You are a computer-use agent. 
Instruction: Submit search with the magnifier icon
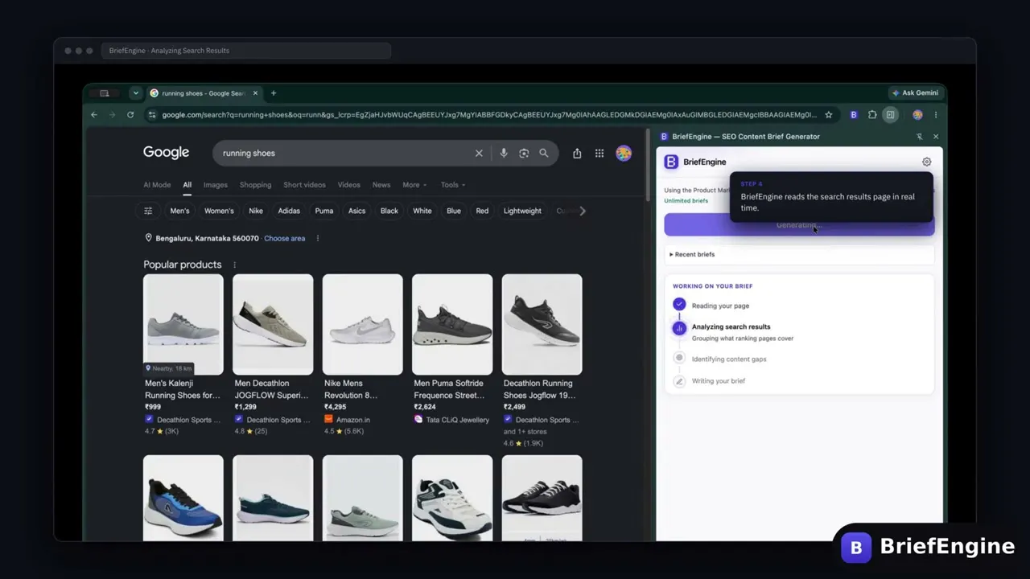(x=544, y=154)
